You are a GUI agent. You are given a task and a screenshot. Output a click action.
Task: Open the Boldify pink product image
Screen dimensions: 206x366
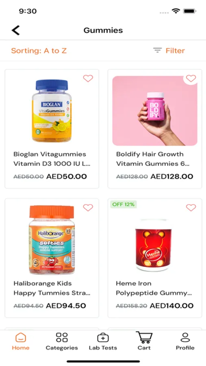(155, 111)
